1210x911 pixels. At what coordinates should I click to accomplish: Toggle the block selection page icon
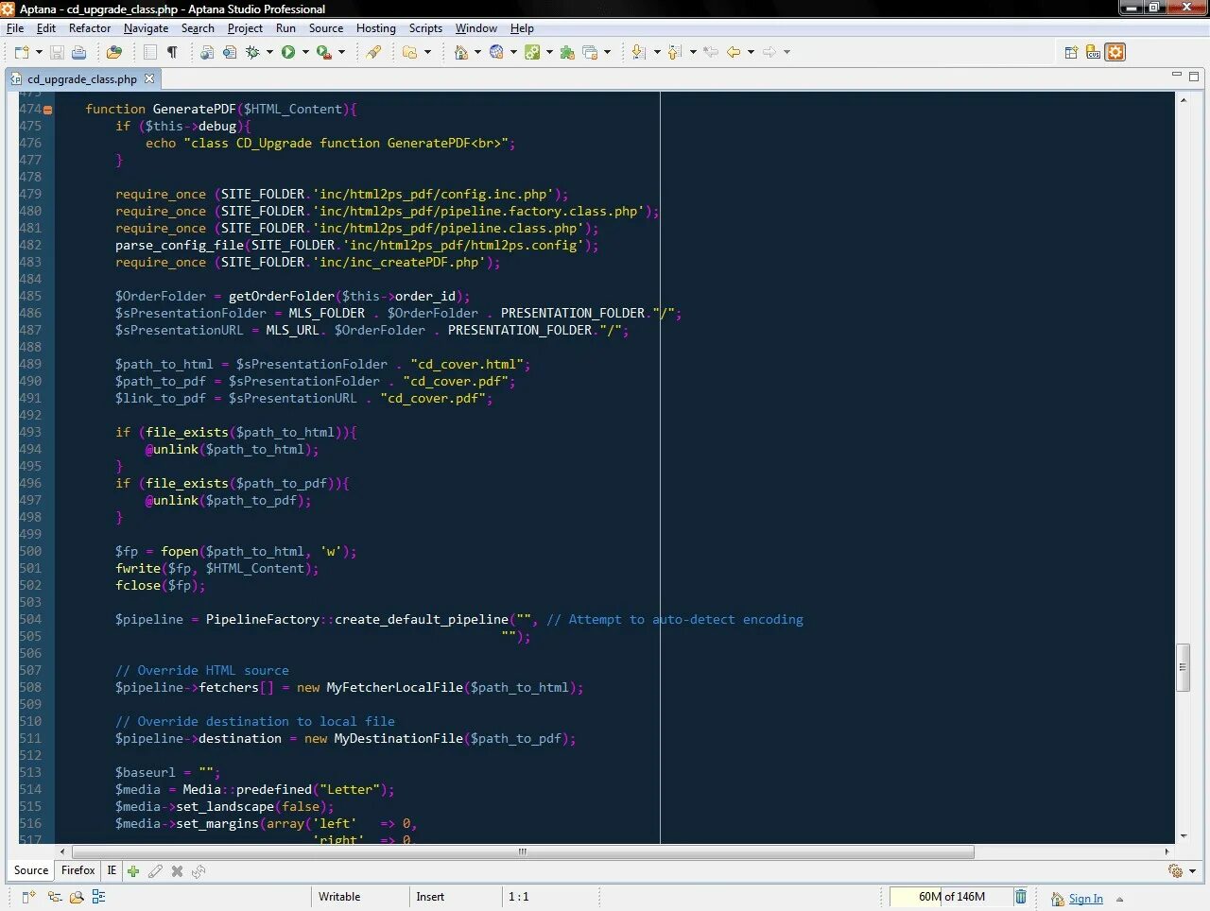tap(150, 52)
